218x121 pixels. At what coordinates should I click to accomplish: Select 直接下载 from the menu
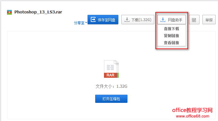pos(171,29)
